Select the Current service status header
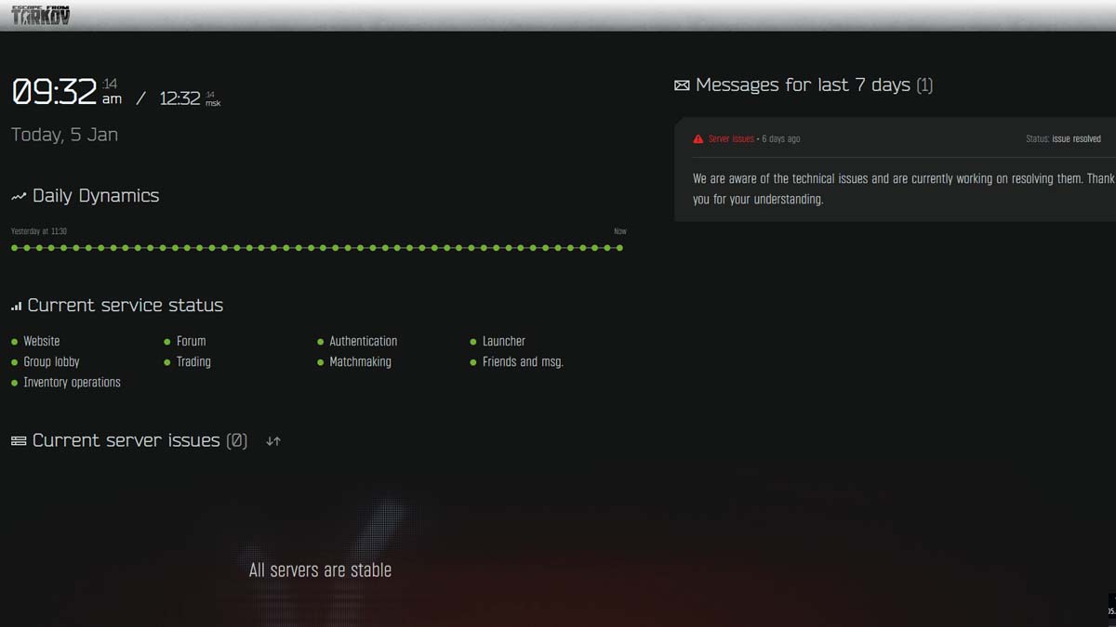The width and height of the screenshot is (1116, 627). (x=126, y=305)
